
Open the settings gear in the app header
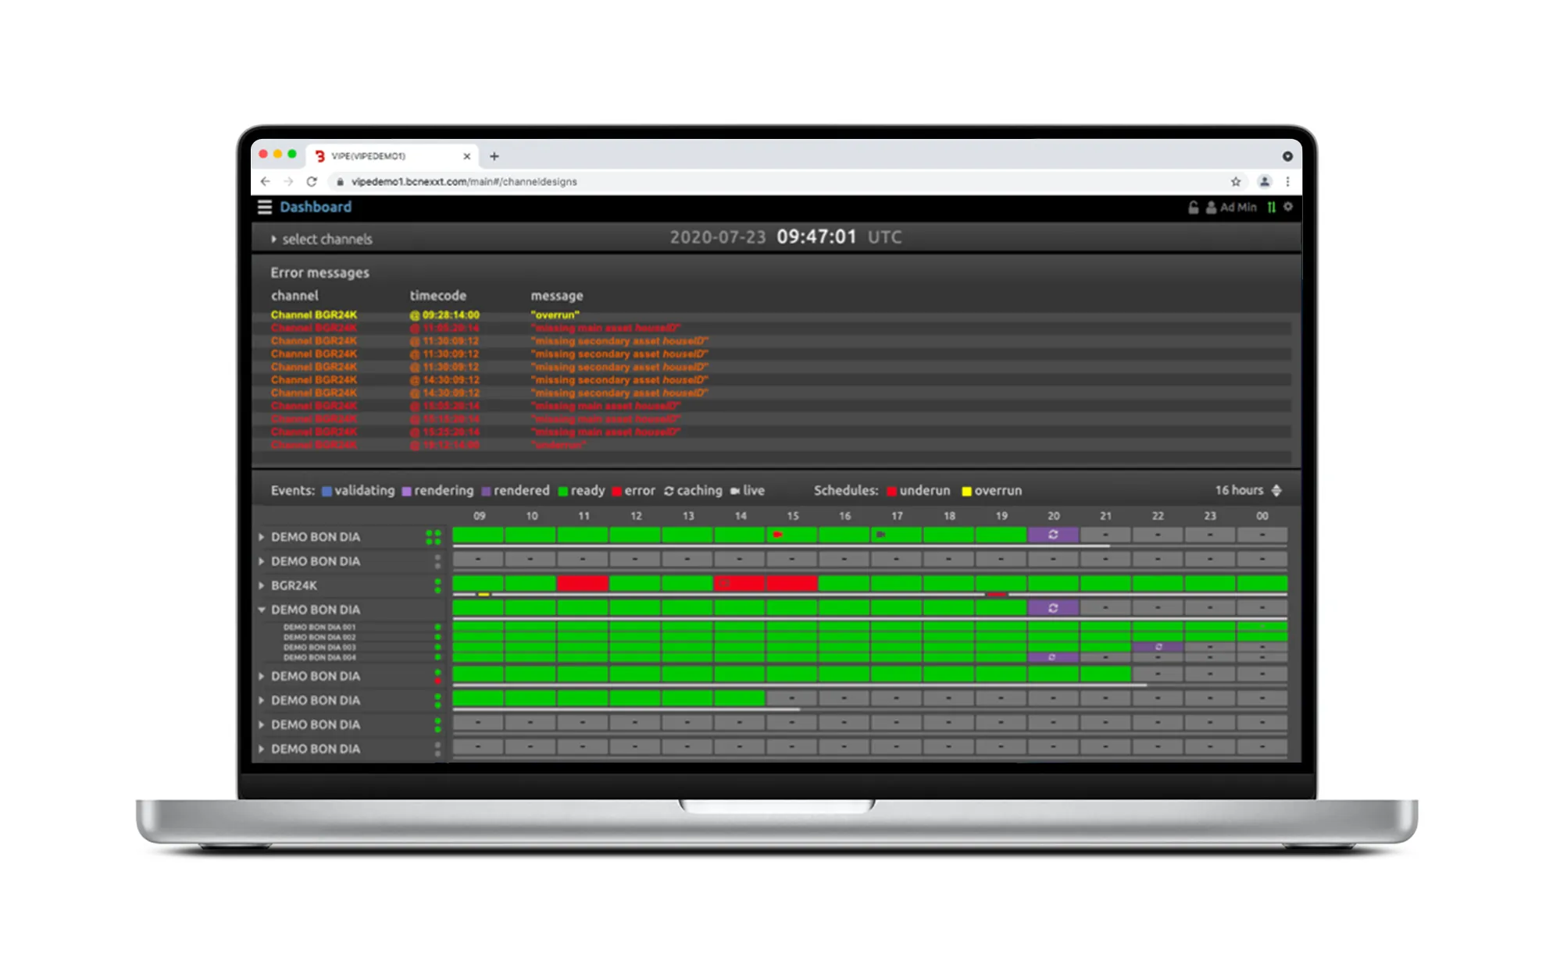[1288, 207]
